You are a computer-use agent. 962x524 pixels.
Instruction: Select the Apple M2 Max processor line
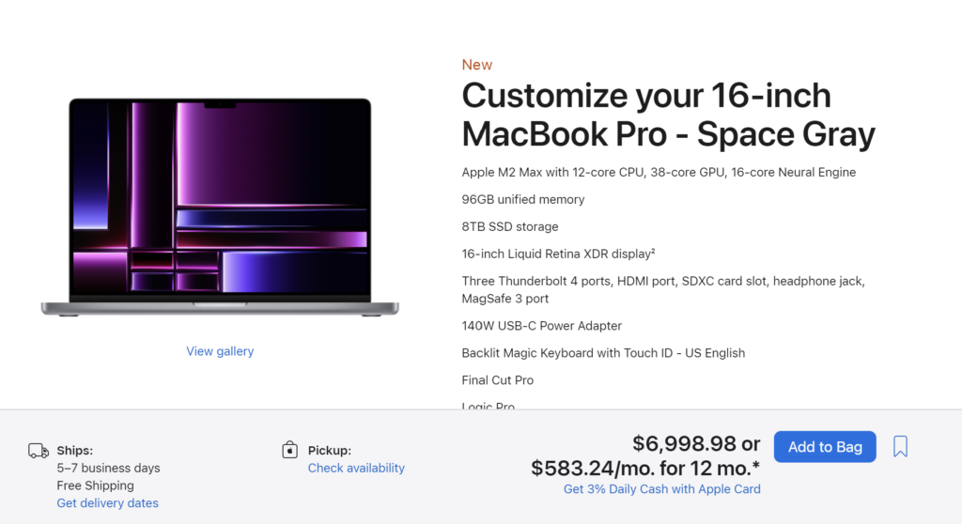[659, 172]
